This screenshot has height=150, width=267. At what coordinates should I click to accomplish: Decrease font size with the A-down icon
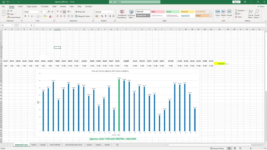point(52,12)
